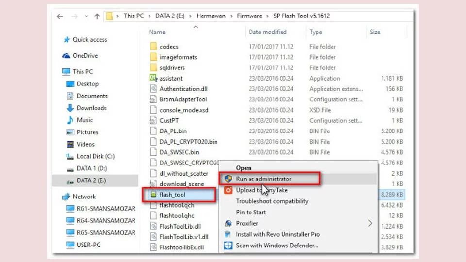Select the codecs folder icon
Image resolution: width=466 pixels, height=262 pixels.
153,47
